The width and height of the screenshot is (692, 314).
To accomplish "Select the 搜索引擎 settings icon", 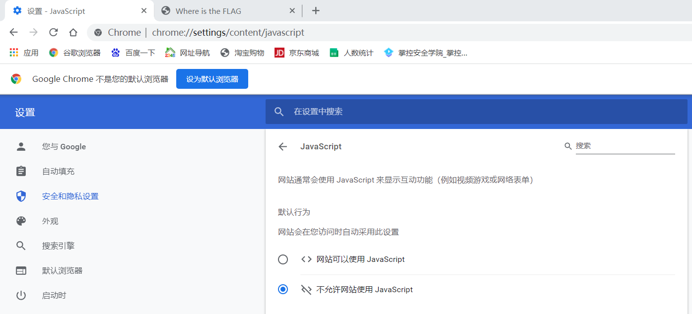I will point(21,246).
